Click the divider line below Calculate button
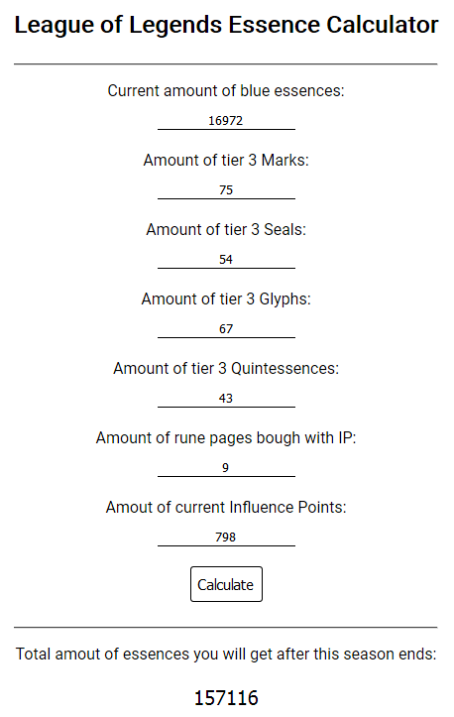This screenshot has height=717, width=454. (x=226, y=628)
